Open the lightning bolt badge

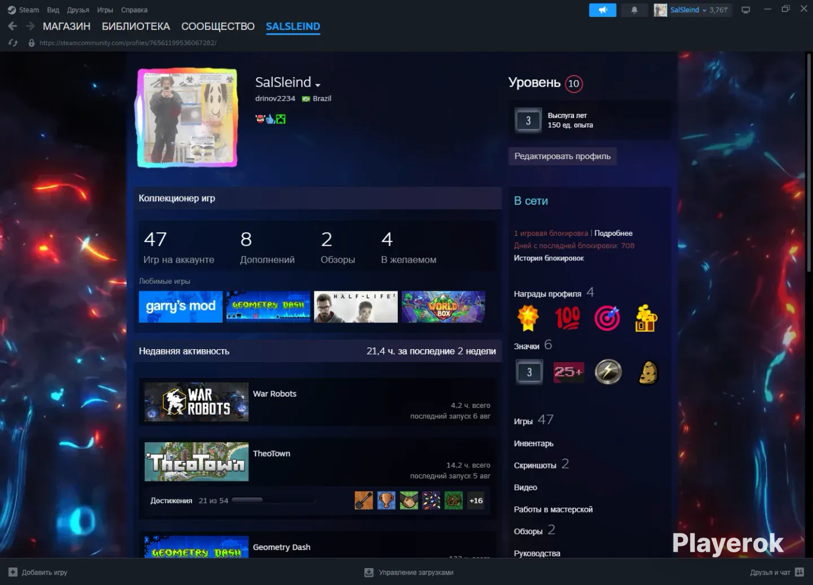pos(608,372)
